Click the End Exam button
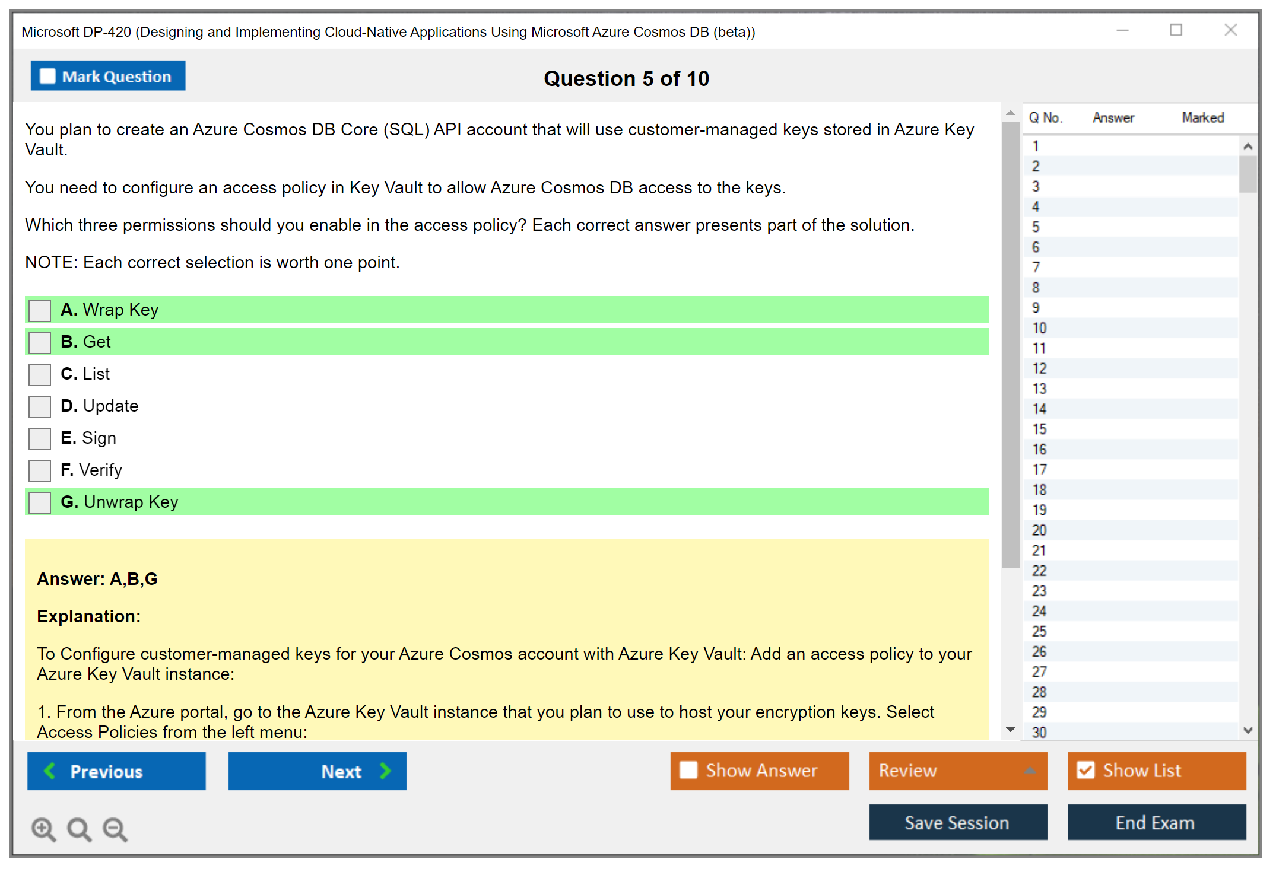Viewport: 1276px width, 872px height. point(1156,823)
